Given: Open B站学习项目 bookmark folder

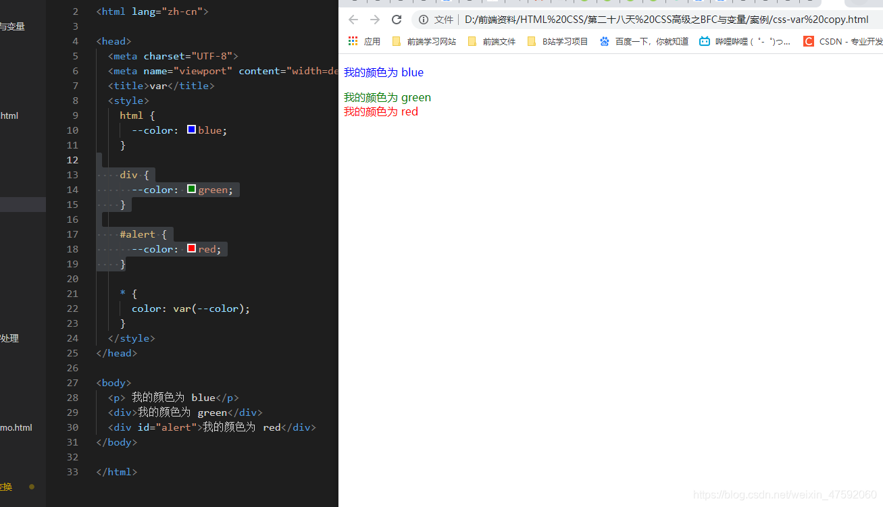Looking at the screenshot, I should click(x=557, y=41).
